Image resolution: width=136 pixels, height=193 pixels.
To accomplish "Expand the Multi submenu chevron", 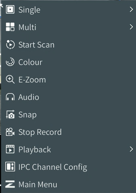I will [x=132, y=27].
